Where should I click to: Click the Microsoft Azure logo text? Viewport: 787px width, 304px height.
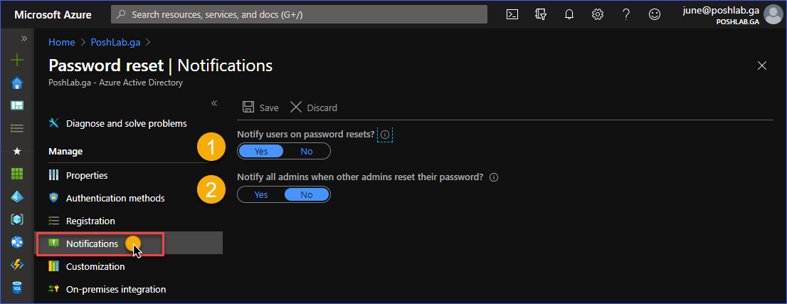point(53,14)
